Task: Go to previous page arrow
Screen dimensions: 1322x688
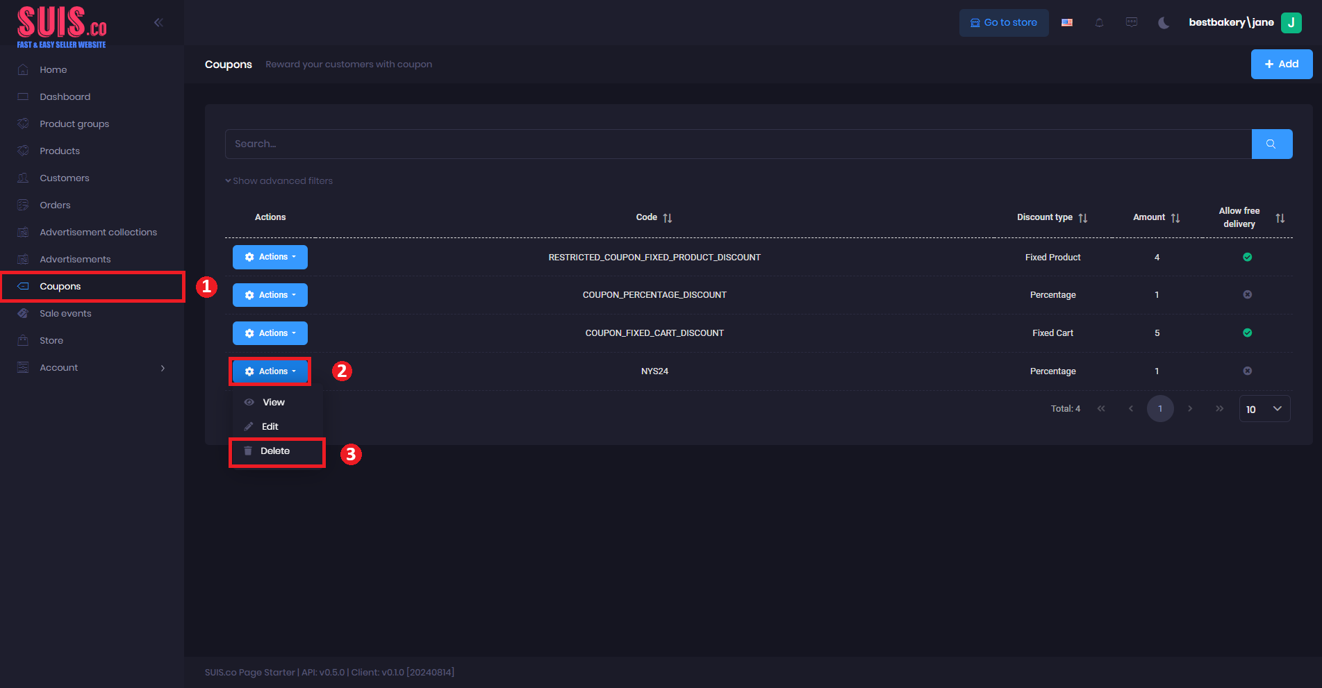Action: (1131, 408)
